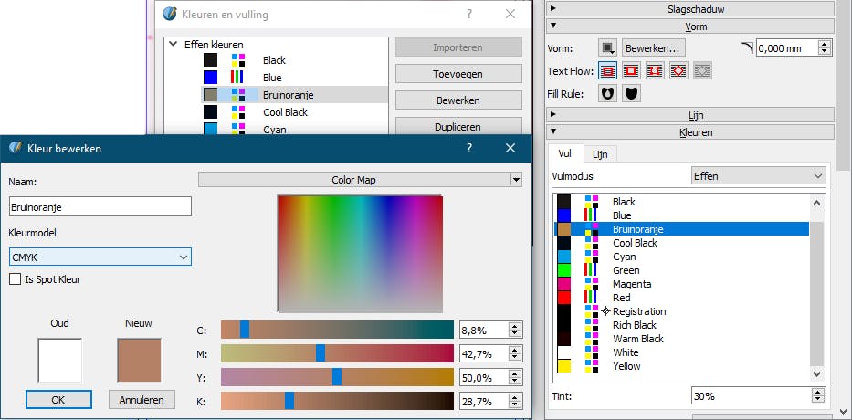
Task: Select even-odd Fill Rule icon
Action: click(608, 92)
